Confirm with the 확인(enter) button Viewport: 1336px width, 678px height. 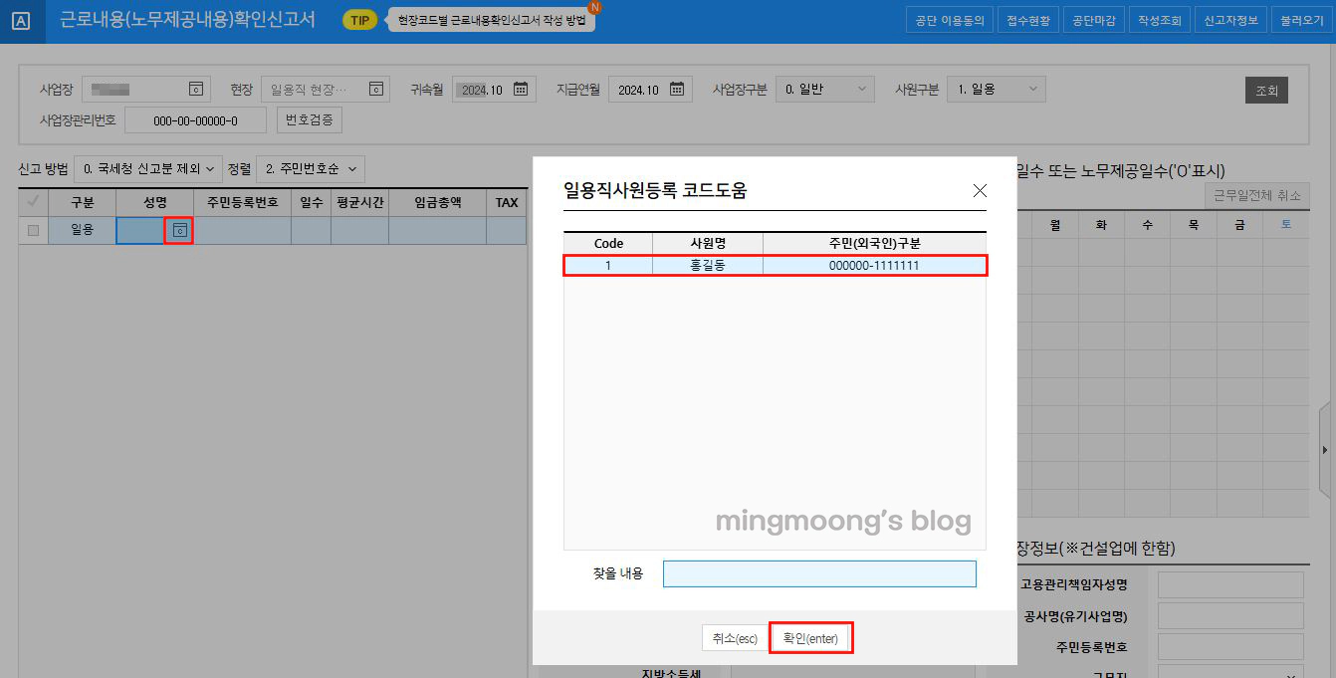(810, 637)
